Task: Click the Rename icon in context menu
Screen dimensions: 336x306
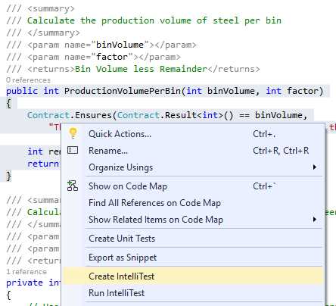Action: [x=73, y=151]
